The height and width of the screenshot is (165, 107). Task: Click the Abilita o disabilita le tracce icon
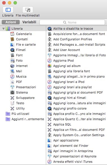(50, 29)
